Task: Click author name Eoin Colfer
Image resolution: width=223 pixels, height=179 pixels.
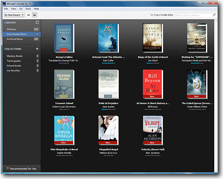Action: click(108, 61)
